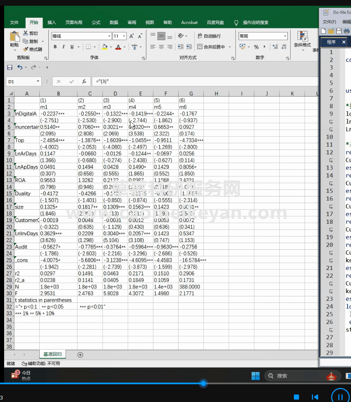Screen dimensions: 351x402
Task: Click 操作说明搜索 Tell Me search
Action: [255, 23]
